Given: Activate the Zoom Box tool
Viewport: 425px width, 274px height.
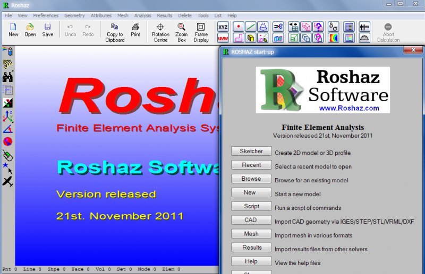Looking at the screenshot, I should pyautogui.click(x=181, y=33).
